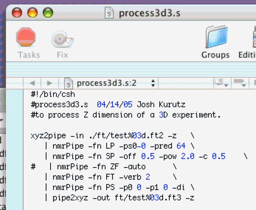
Task: Click the Fix tape-dispenser icon
Action: point(62,38)
